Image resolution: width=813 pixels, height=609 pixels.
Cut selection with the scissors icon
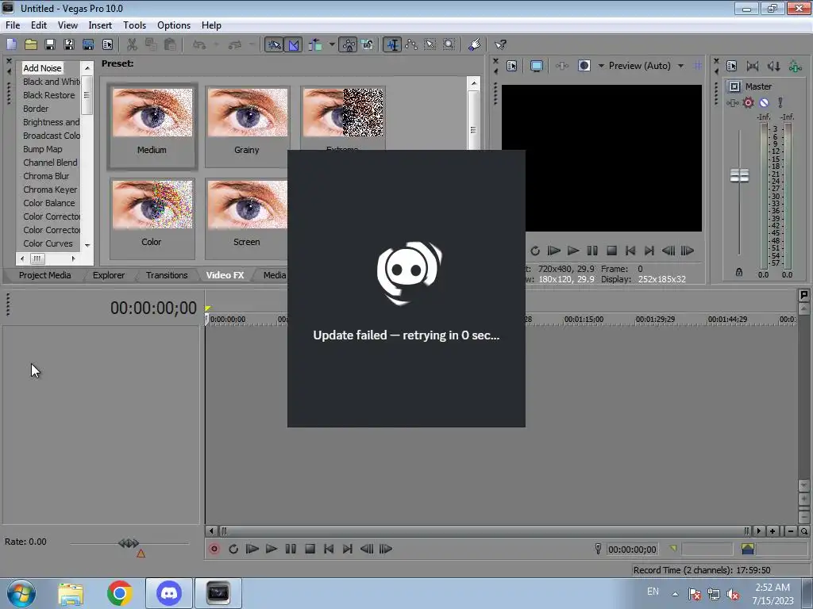[x=133, y=44]
